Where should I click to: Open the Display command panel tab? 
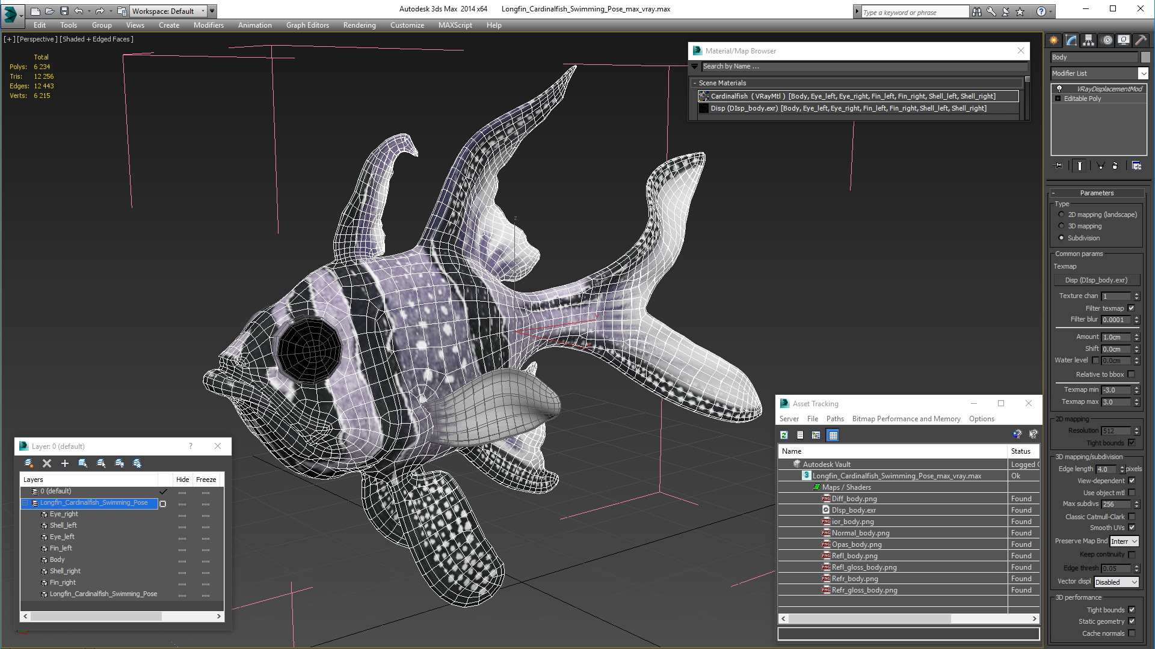tap(1124, 40)
